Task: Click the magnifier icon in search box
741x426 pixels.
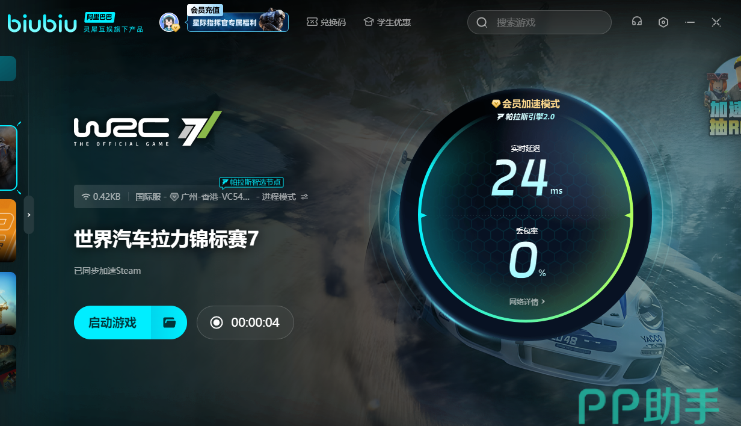Action: click(x=482, y=23)
